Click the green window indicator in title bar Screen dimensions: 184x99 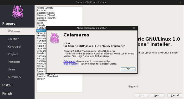click(180, 2)
